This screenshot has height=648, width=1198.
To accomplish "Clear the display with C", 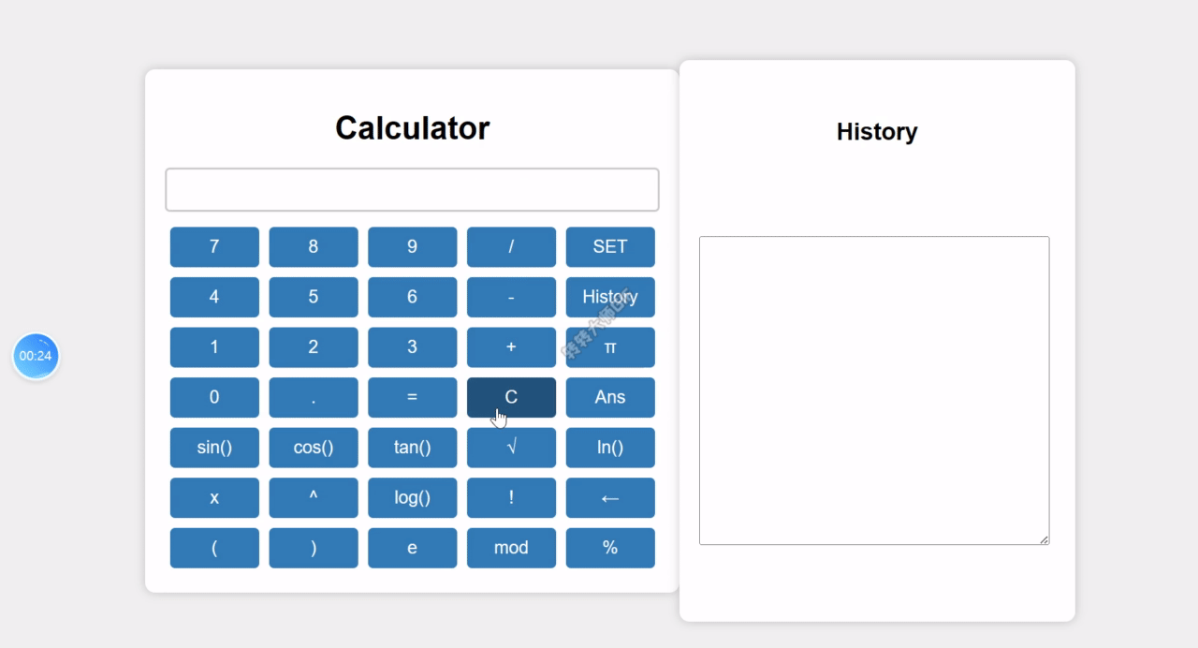I will [x=511, y=397].
